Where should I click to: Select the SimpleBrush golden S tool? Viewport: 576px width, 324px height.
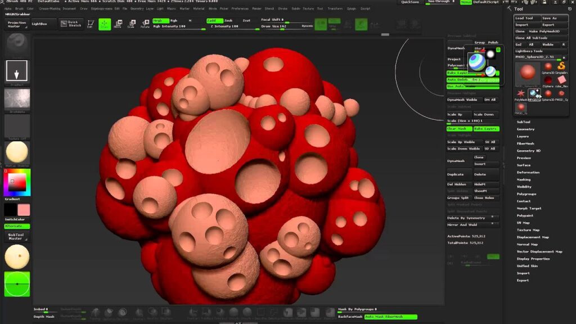tap(561, 66)
